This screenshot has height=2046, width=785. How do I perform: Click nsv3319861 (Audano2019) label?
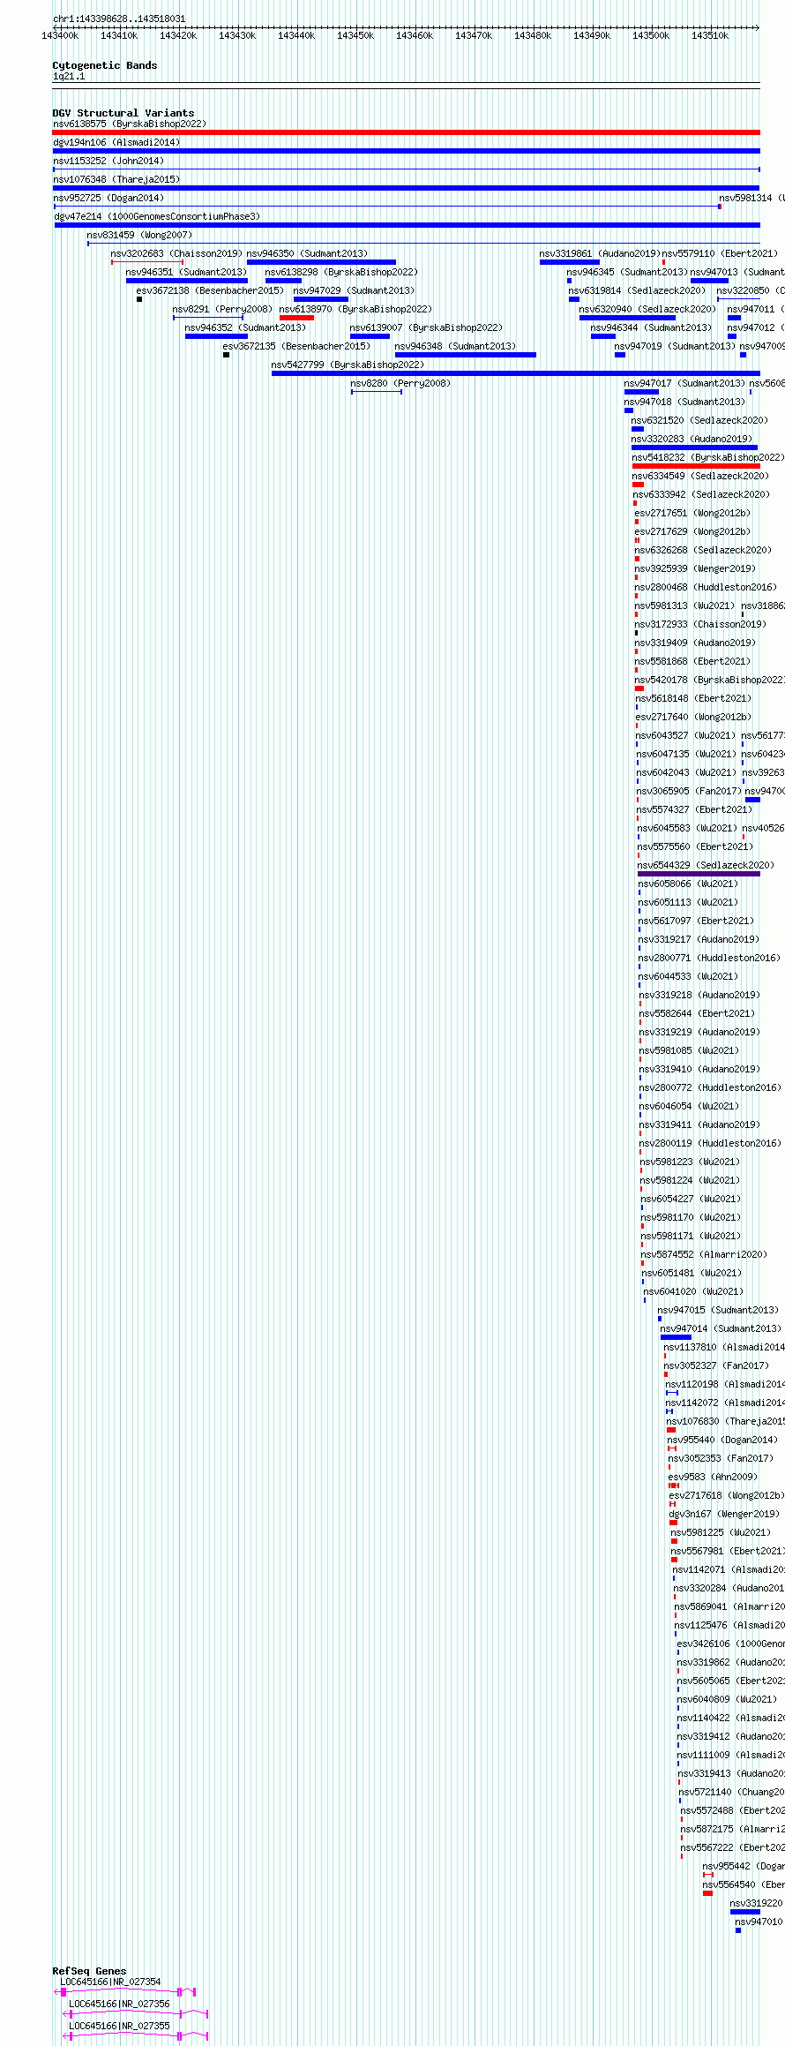(600, 253)
